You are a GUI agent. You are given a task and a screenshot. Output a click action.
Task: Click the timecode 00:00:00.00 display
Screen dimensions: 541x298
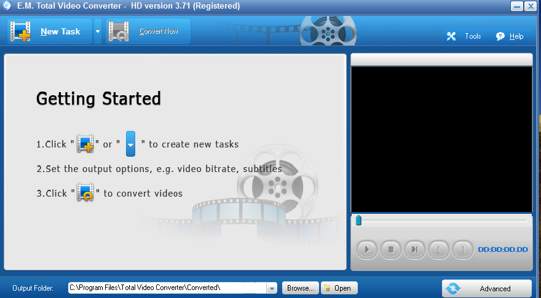(x=503, y=249)
